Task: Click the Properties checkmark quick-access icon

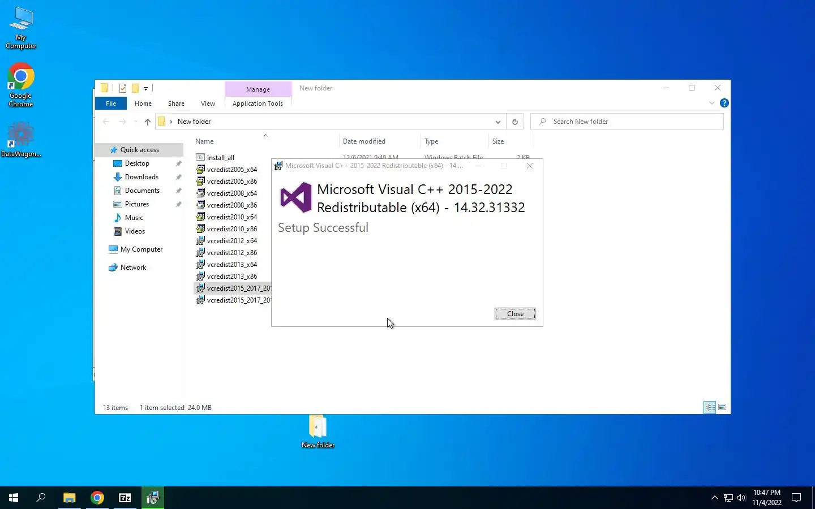Action: [123, 88]
